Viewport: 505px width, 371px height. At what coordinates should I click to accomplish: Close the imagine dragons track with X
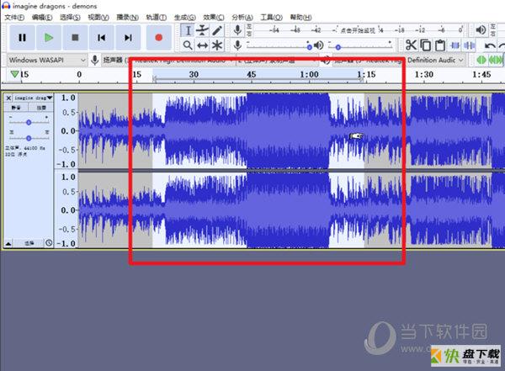coord(8,98)
